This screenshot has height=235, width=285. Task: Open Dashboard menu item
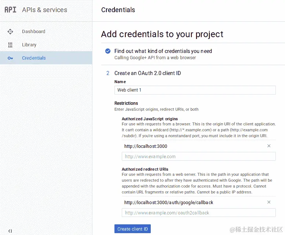33,32
